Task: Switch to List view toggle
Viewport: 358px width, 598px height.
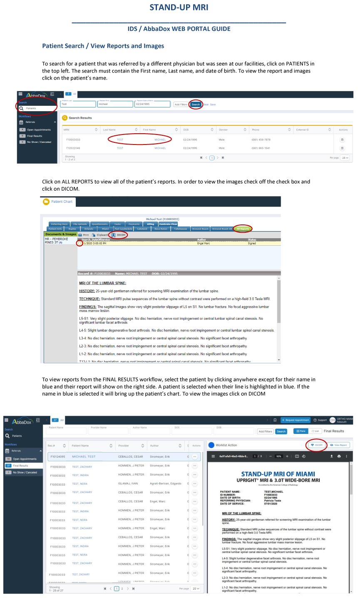Action: [315, 431]
